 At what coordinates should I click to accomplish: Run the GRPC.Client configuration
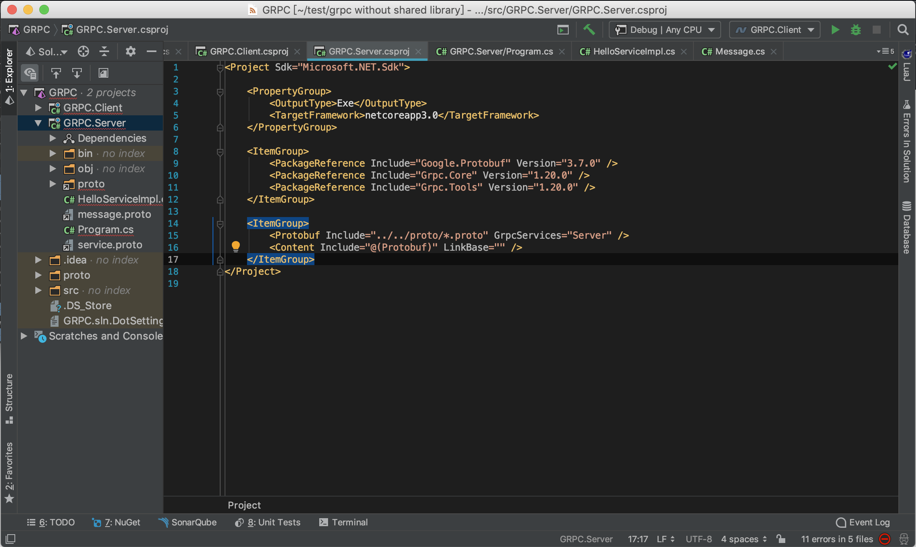[835, 30]
